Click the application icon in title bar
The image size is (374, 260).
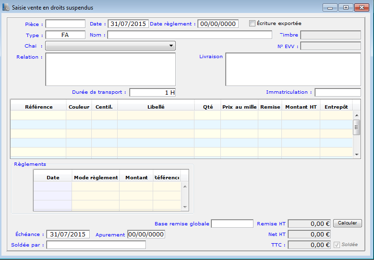click(6, 8)
